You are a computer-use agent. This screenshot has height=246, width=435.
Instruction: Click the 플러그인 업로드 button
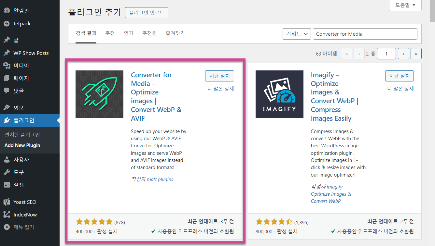pyautogui.click(x=147, y=13)
